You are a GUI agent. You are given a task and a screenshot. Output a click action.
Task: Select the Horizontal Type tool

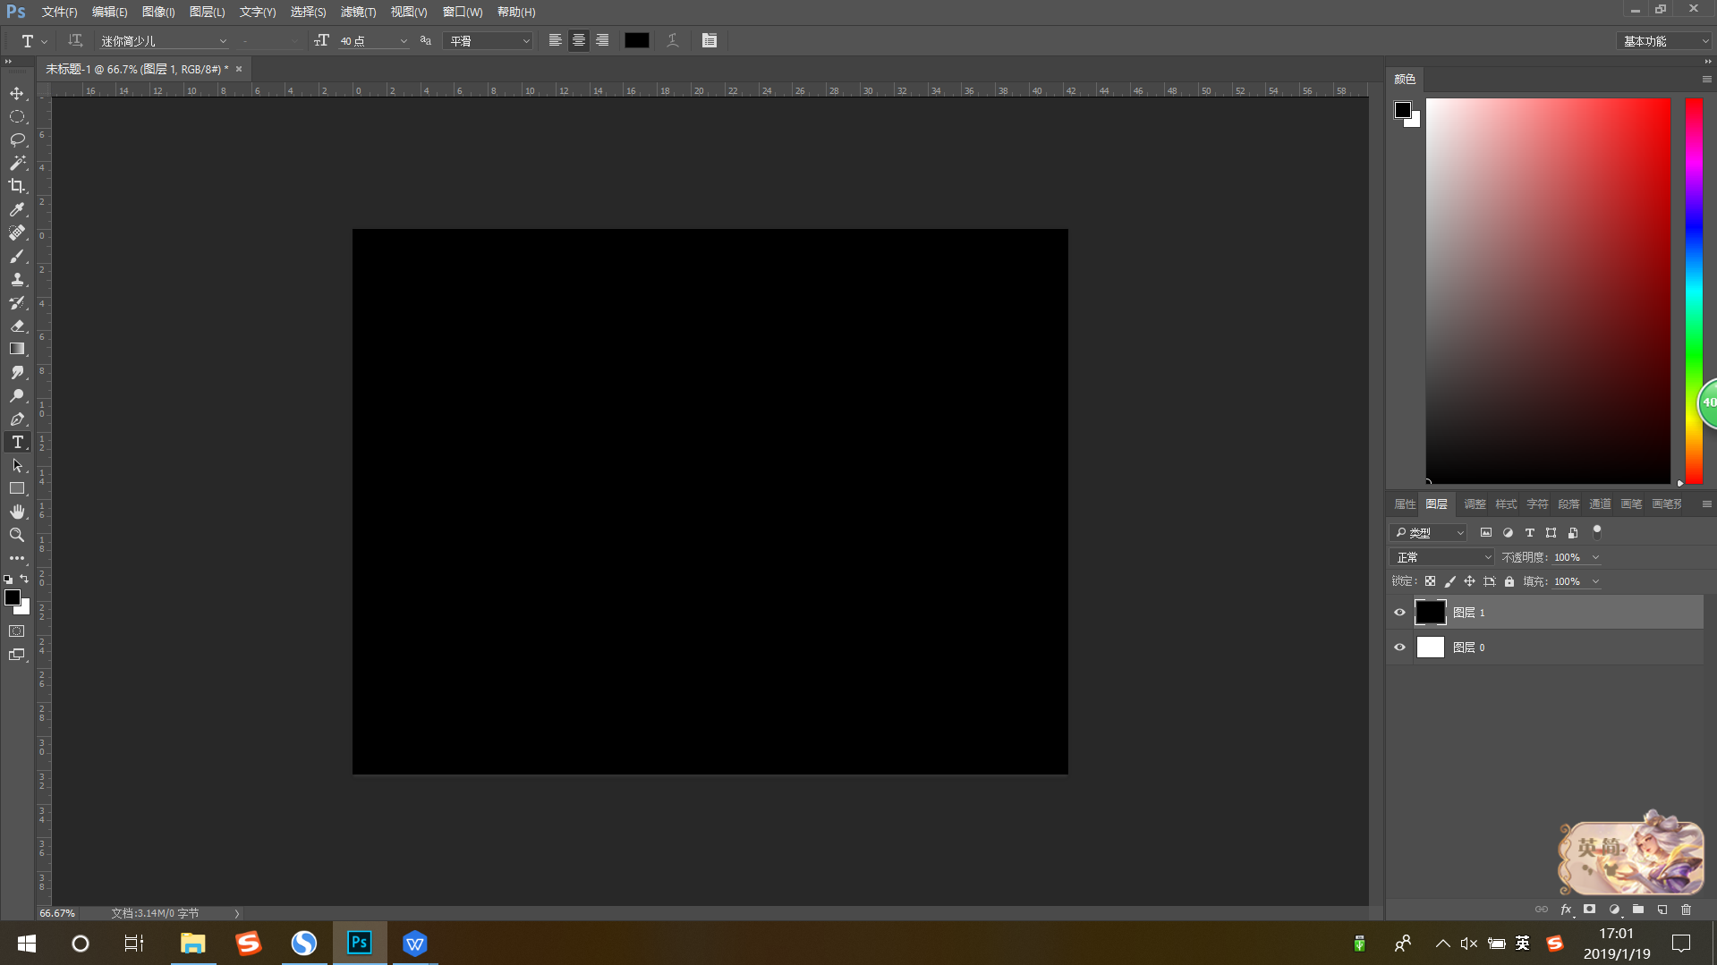tap(17, 442)
